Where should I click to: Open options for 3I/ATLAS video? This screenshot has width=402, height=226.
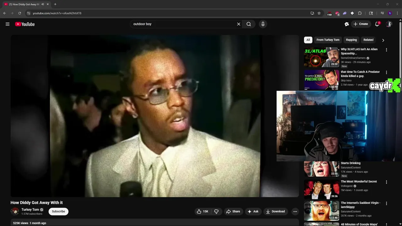pyautogui.click(x=386, y=50)
